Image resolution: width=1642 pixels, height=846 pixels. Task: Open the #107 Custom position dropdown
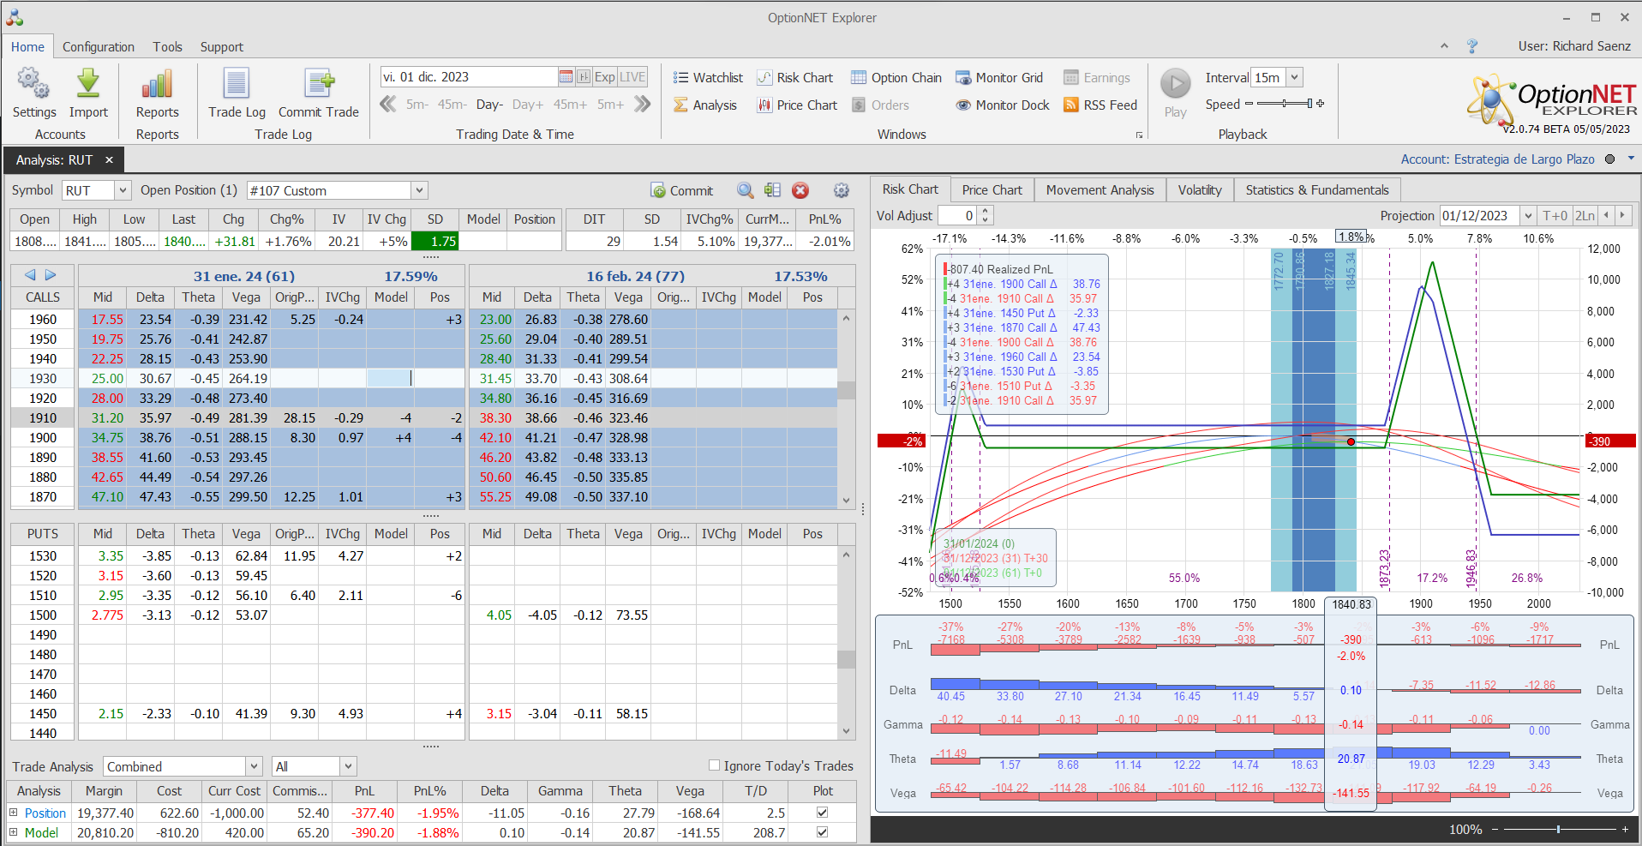(419, 190)
